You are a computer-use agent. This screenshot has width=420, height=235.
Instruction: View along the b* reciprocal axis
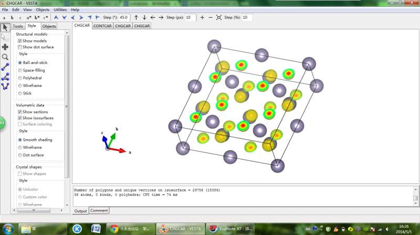click(x=37, y=18)
